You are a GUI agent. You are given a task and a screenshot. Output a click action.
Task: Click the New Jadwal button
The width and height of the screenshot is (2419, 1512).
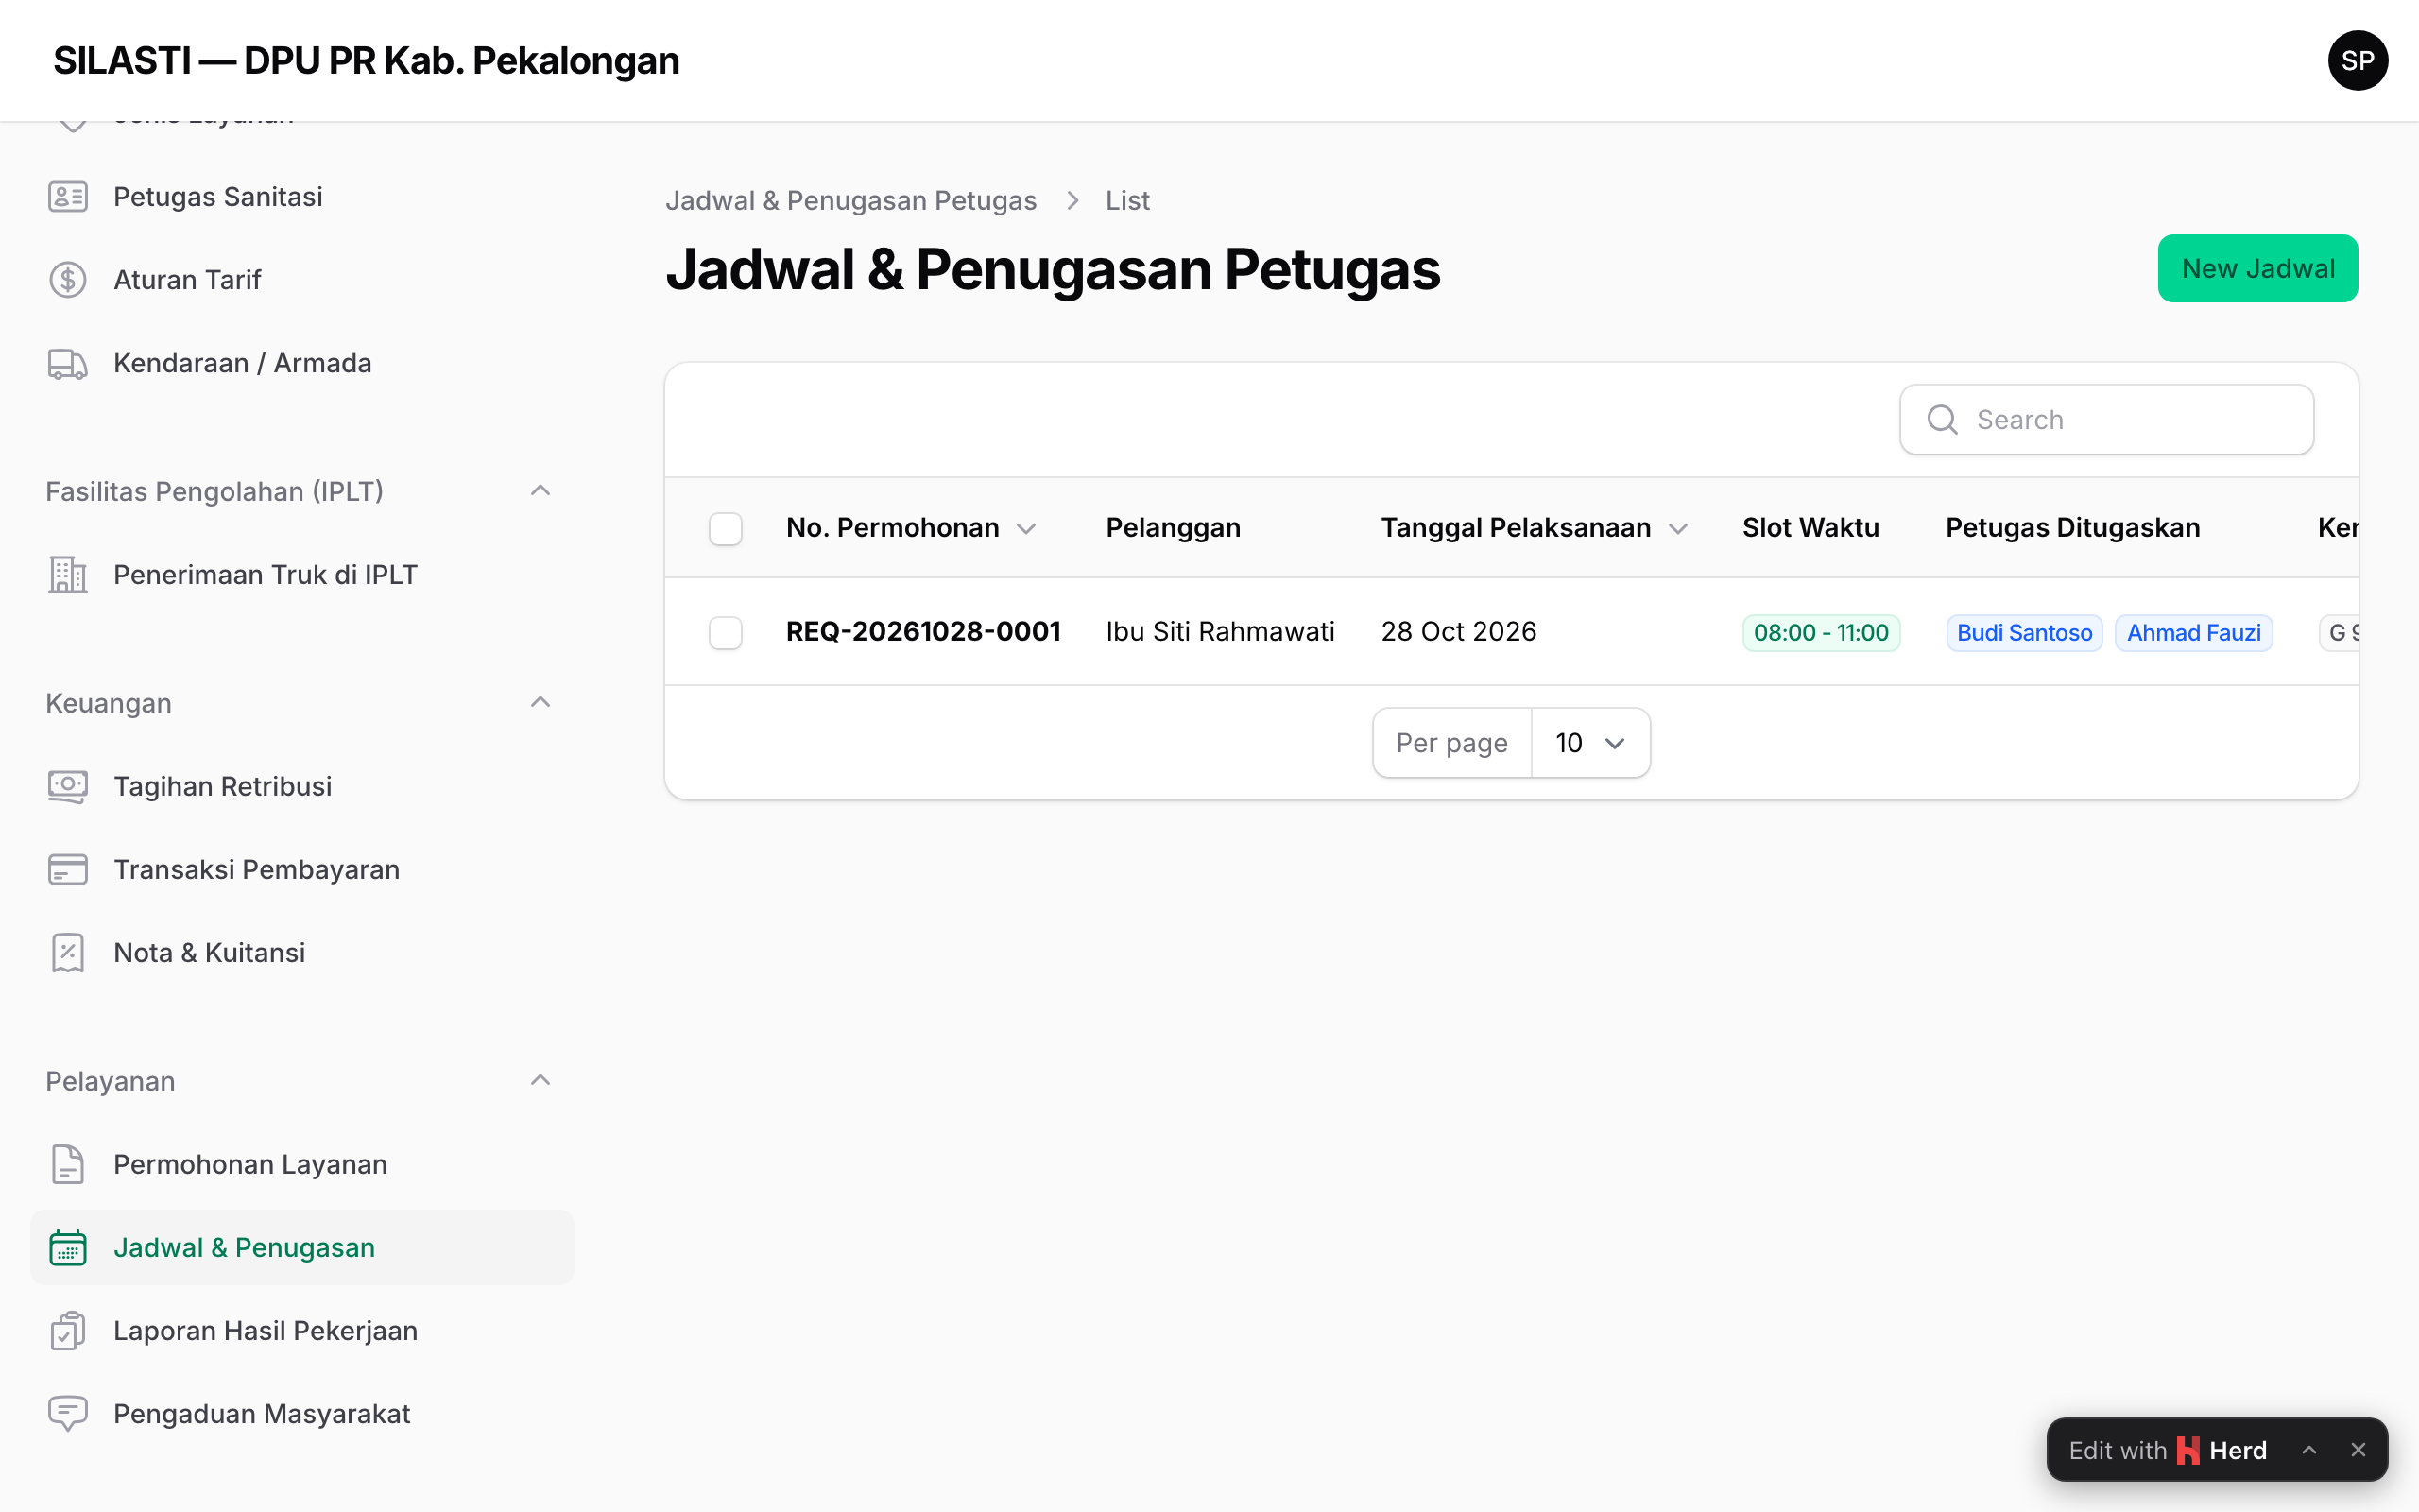[x=2257, y=269]
